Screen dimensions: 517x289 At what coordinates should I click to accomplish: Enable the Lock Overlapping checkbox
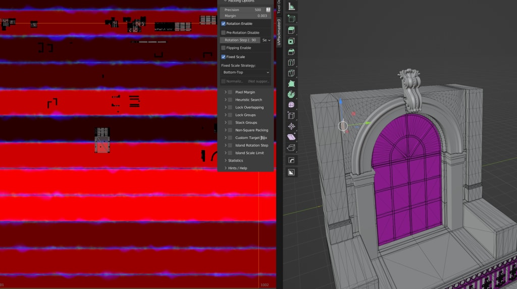230,108
